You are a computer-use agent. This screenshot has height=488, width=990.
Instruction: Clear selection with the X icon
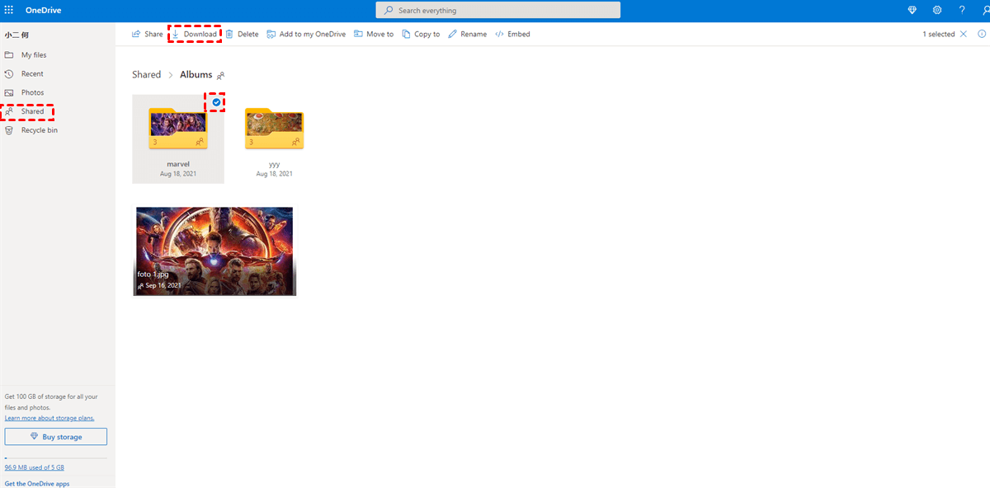tap(964, 34)
